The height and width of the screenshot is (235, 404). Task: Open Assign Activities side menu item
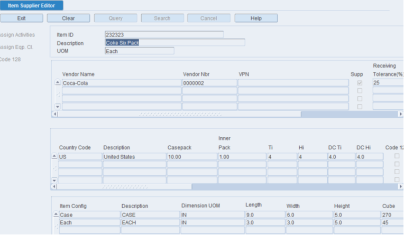click(x=17, y=35)
